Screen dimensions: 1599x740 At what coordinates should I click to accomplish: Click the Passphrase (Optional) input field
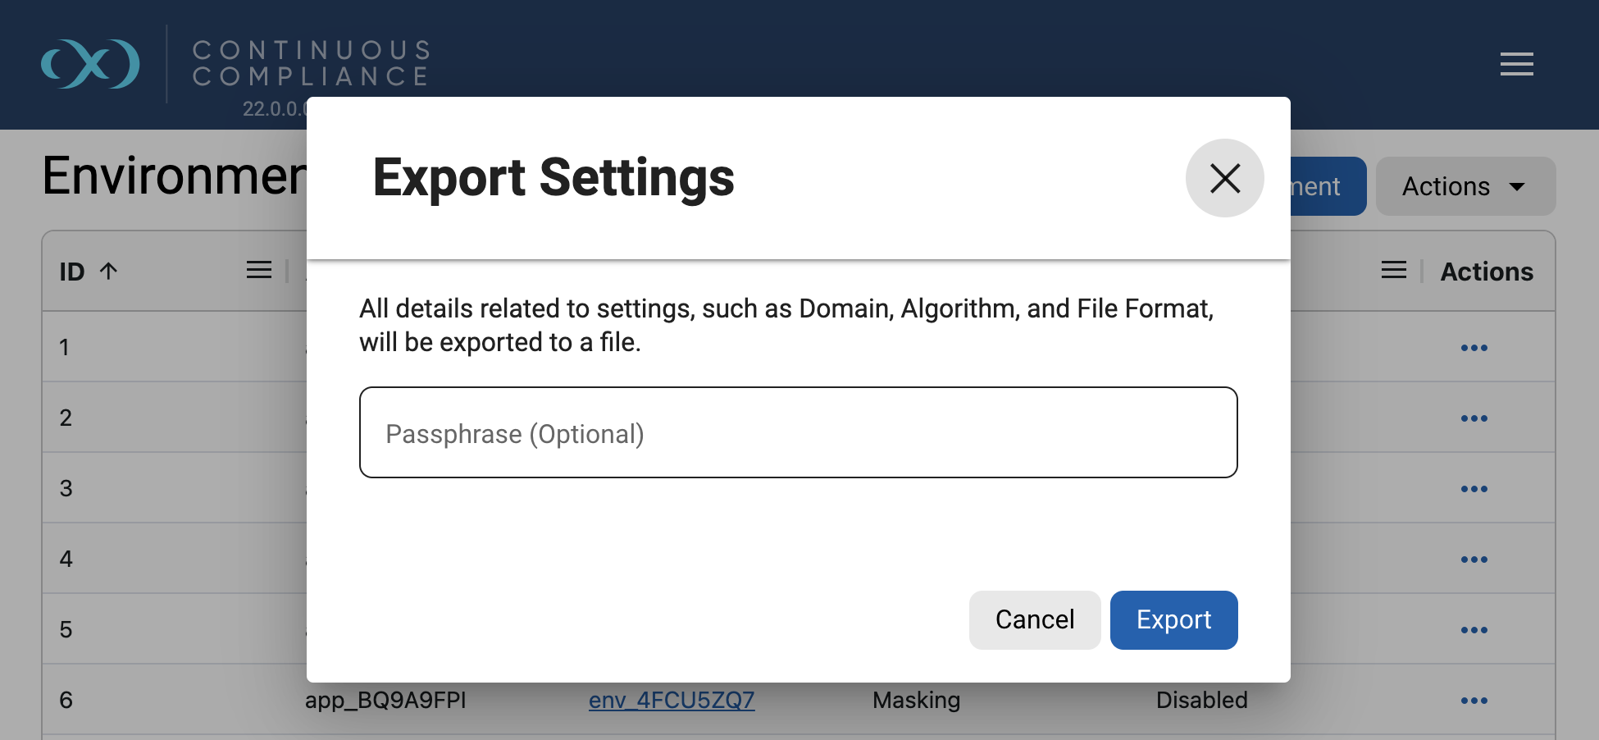point(798,432)
